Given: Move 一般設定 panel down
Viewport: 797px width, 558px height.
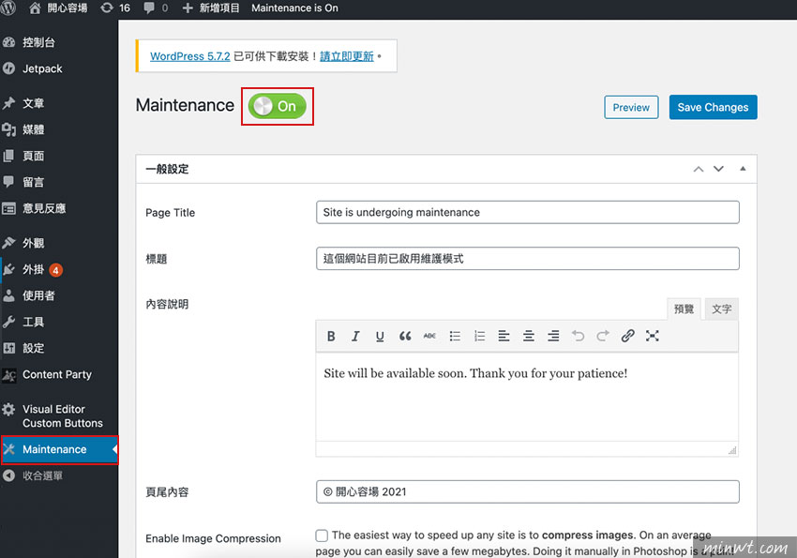Looking at the screenshot, I should click(x=718, y=169).
